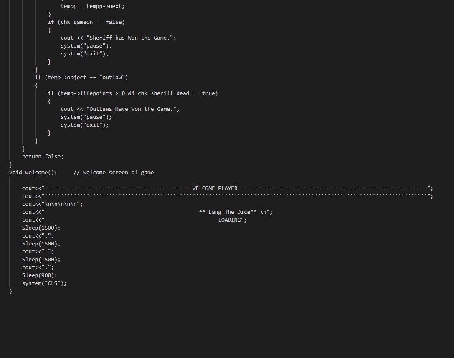
Task: Click the 'return false;' statement
Action: click(x=43, y=157)
